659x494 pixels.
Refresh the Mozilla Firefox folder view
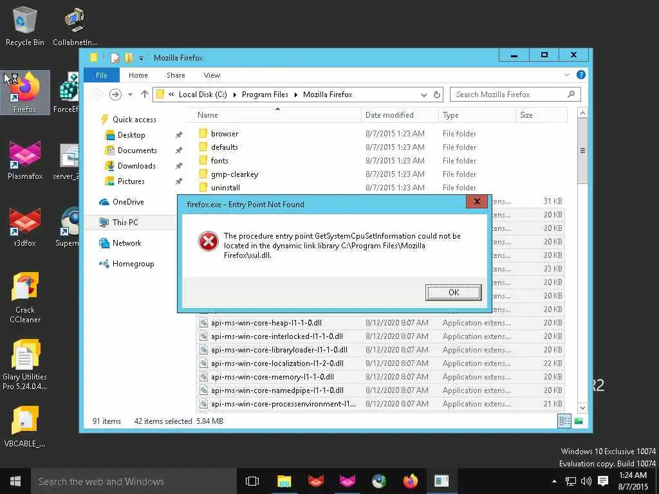point(437,95)
